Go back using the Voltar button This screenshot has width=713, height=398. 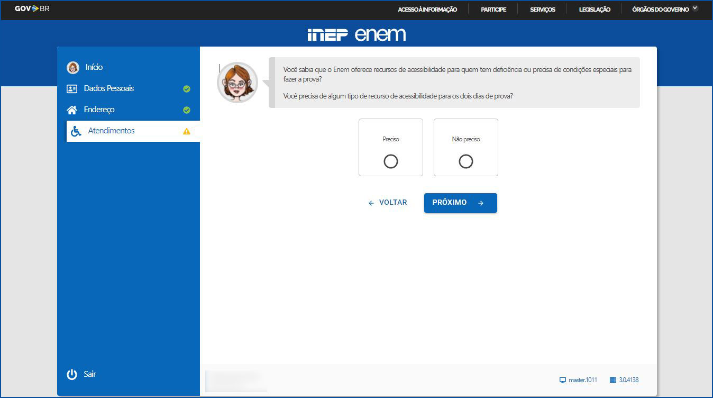click(x=388, y=203)
